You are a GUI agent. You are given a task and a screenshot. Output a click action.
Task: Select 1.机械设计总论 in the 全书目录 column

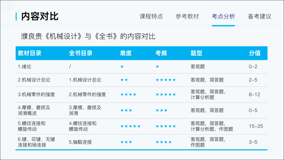[x=85, y=80]
